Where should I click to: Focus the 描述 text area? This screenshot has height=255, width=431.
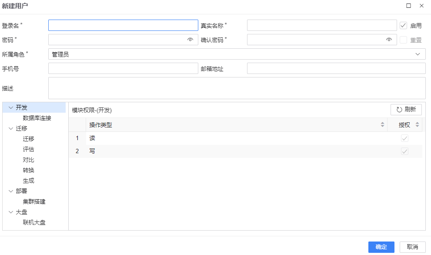click(x=237, y=88)
